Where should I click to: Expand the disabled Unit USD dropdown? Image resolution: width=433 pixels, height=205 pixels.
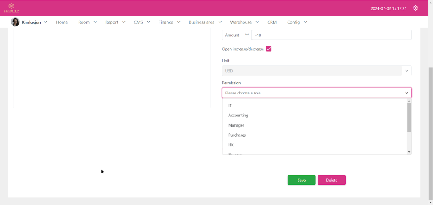316,71
